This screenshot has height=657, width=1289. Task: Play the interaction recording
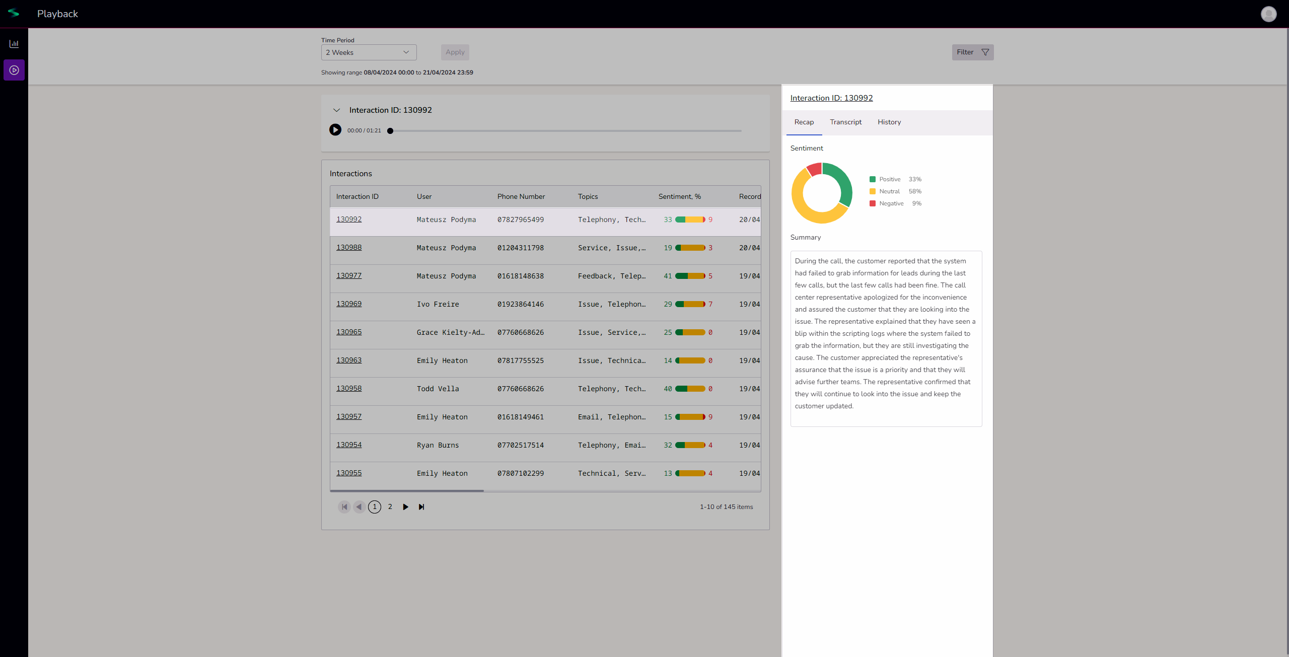(335, 130)
